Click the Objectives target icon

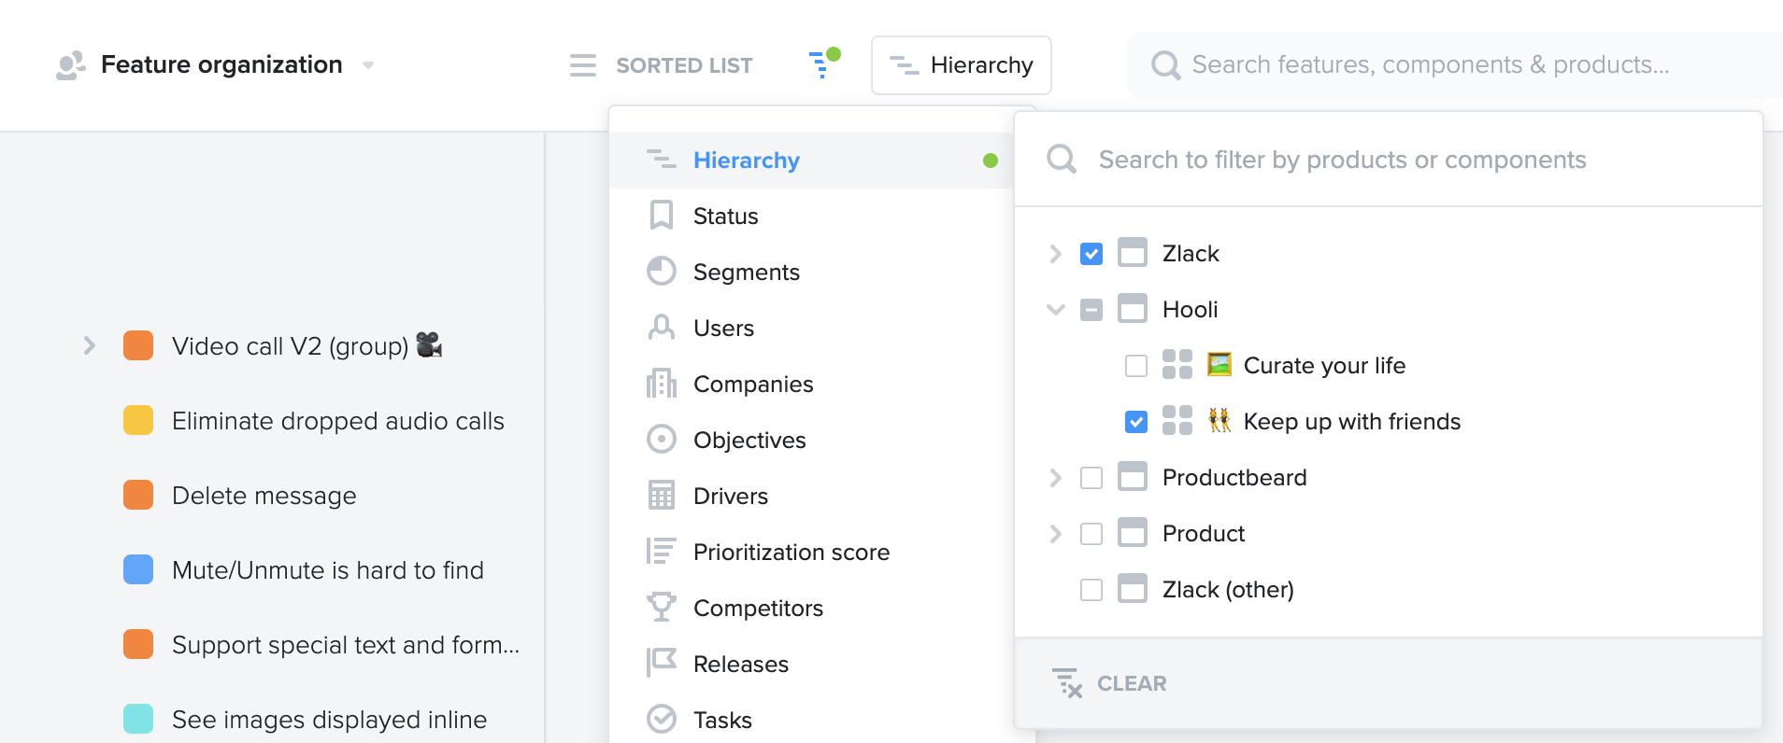pyautogui.click(x=662, y=440)
